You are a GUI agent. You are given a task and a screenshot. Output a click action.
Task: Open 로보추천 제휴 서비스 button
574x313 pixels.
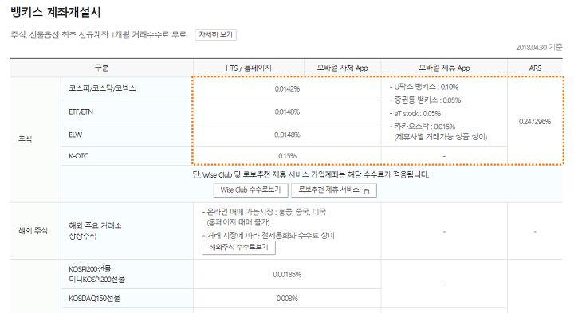(334, 190)
